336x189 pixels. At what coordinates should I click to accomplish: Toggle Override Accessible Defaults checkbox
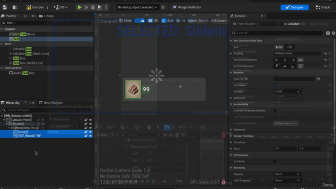275,111
